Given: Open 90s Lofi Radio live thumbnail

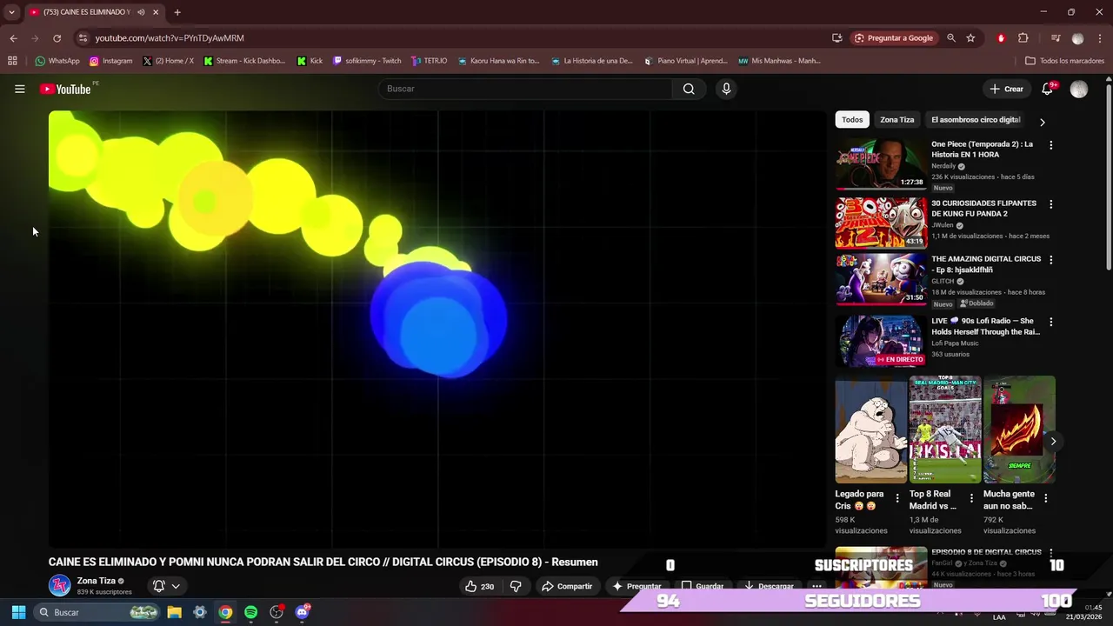Looking at the screenshot, I should coord(881,341).
